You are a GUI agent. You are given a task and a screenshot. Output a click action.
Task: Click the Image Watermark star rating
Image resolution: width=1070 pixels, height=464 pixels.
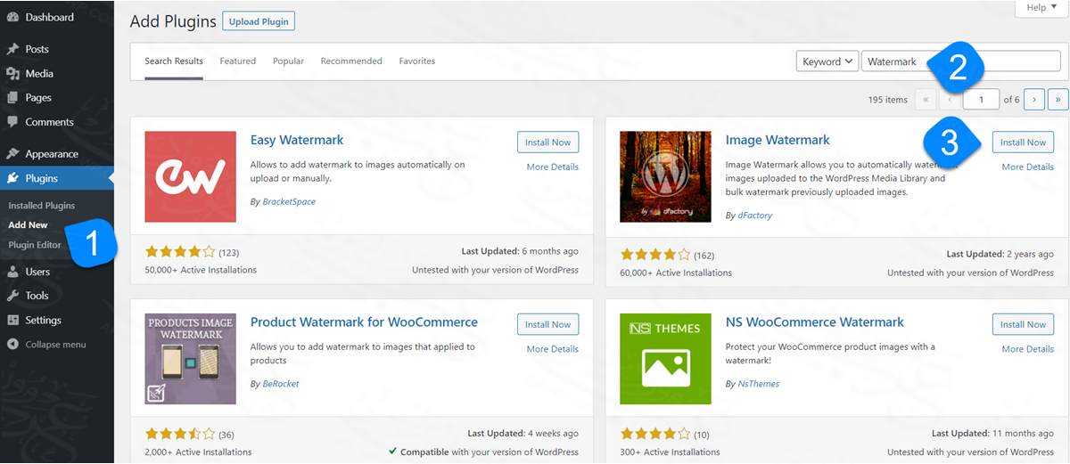pyautogui.click(x=655, y=254)
